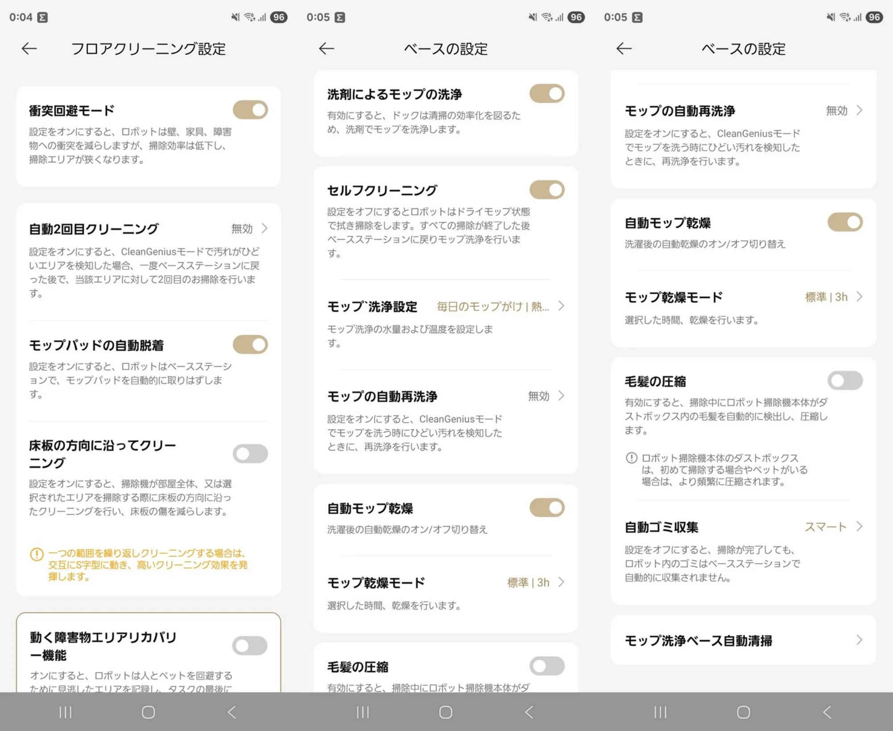Open モップ洗浄設定 chevron

pos(562,306)
